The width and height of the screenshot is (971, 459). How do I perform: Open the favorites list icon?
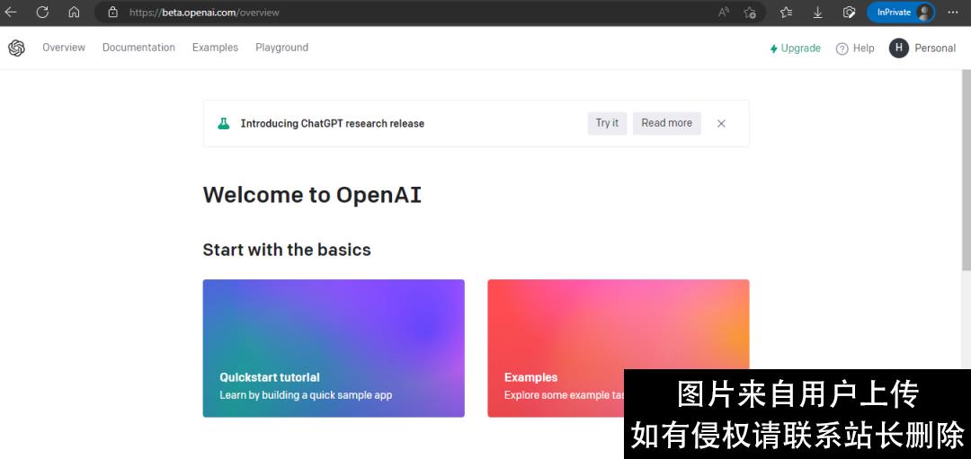pos(787,13)
